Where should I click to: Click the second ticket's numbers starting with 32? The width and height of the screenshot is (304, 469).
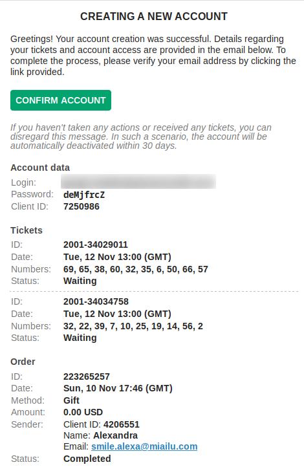133,326
